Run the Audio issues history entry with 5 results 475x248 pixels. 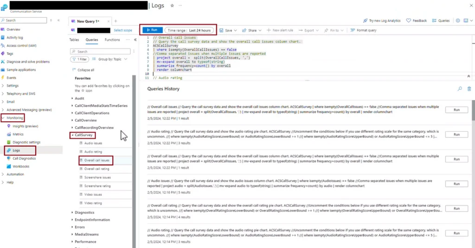coord(456,184)
